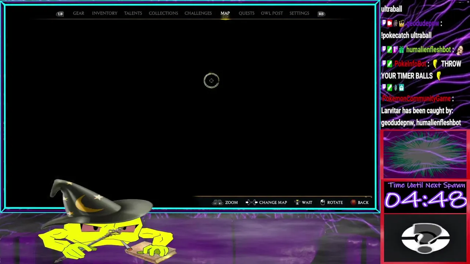The height and width of the screenshot is (264, 470).
Task: Click the PokemonCommunityGame username in chat
Action: tap(416, 98)
